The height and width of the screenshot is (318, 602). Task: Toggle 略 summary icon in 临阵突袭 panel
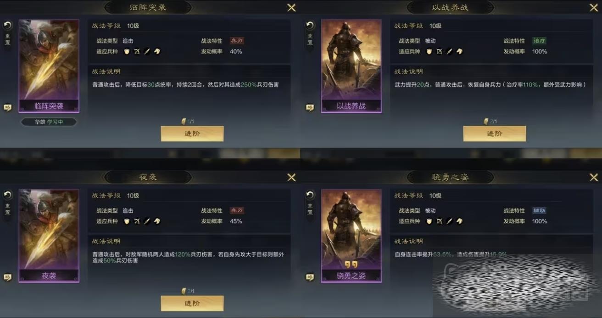tap(7, 108)
